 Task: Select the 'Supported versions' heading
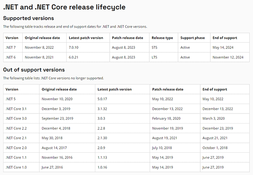[28, 18]
